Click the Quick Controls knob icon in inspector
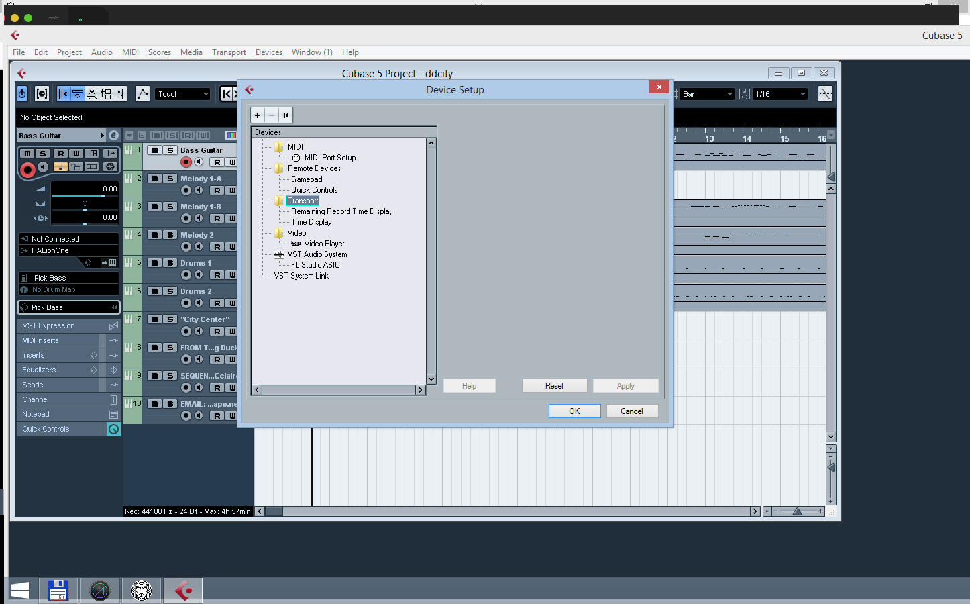The height and width of the screenshot is (604, 970). (x=113, y=430)
